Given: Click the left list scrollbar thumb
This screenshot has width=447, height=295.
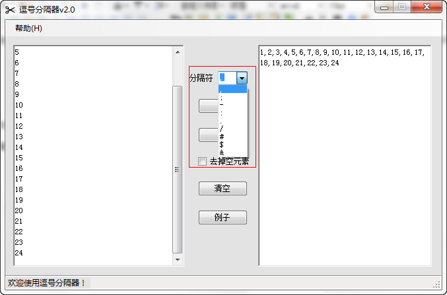Looking at the screenshot, I should (x=178, y=170).
